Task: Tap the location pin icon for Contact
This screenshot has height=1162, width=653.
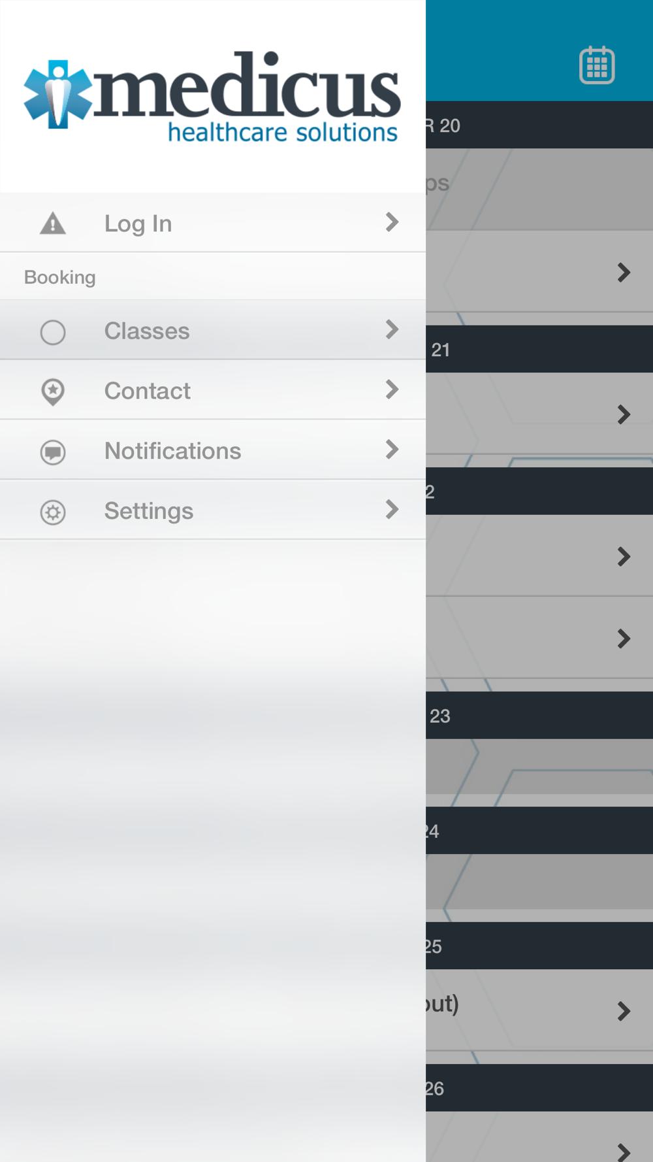Action: click(x=53, y=391)
